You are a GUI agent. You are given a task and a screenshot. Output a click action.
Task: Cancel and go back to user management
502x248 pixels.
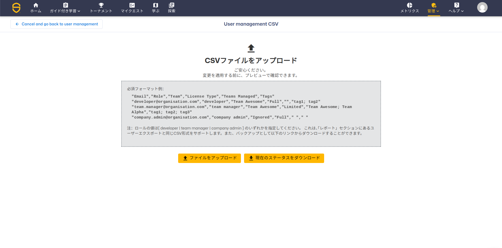(57, 24)
